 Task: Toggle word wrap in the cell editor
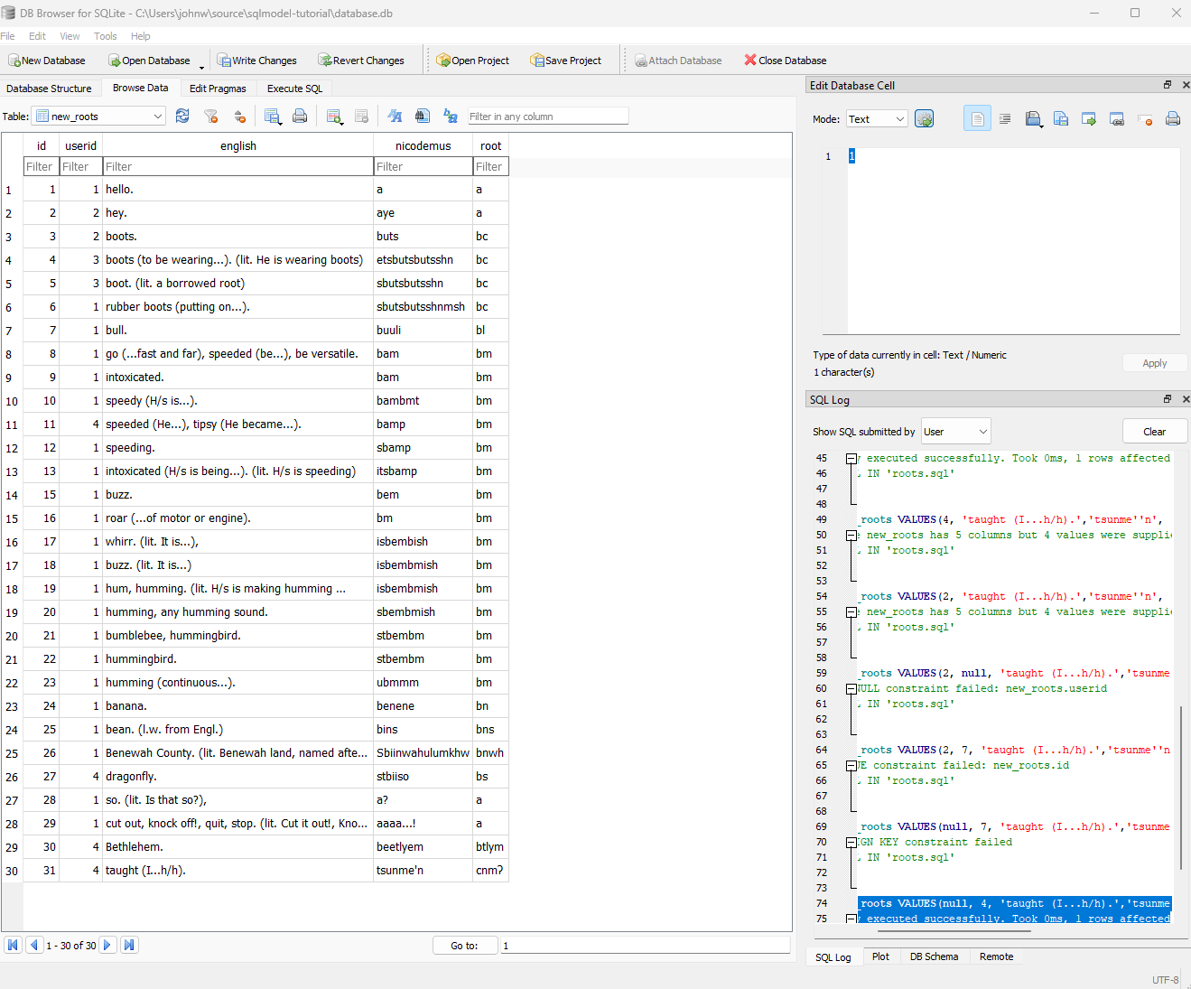tap(1004, 118)
